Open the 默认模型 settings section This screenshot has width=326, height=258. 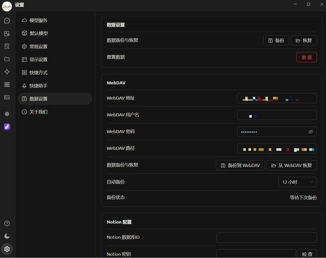tap(55, 33)
